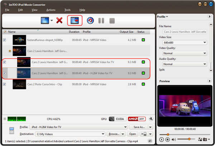This screenshot has width=215, height=146.
Task: Open the Actions menu
Action: click(x=51, y=10)
